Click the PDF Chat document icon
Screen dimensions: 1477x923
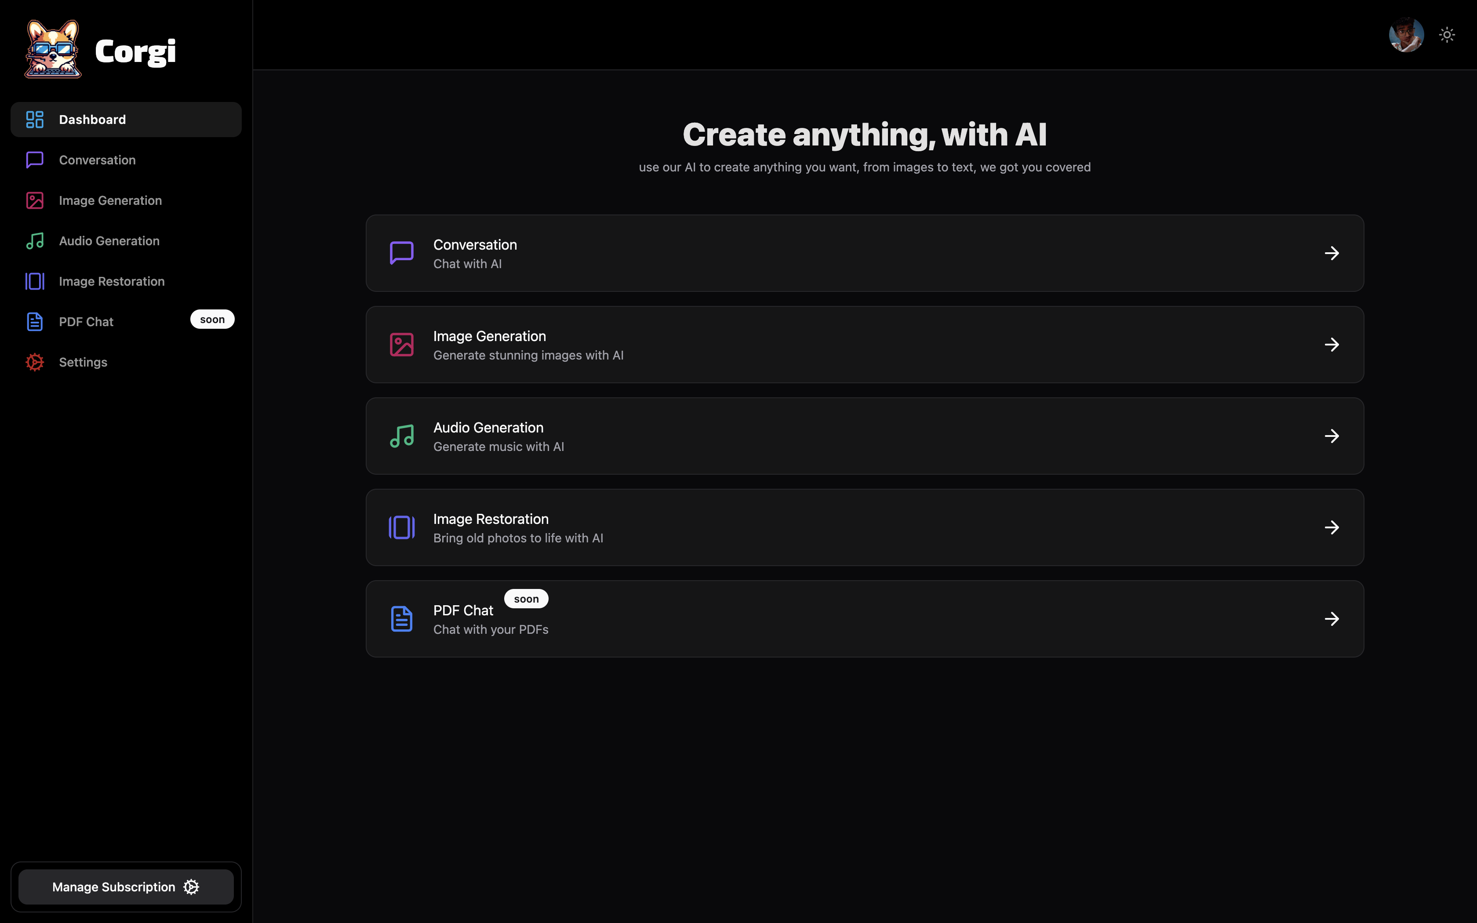click(x=401, y=619)
